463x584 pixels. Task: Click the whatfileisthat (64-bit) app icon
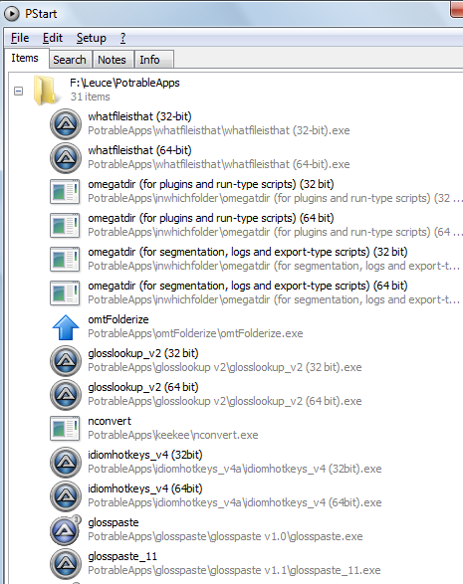[66, 158]
